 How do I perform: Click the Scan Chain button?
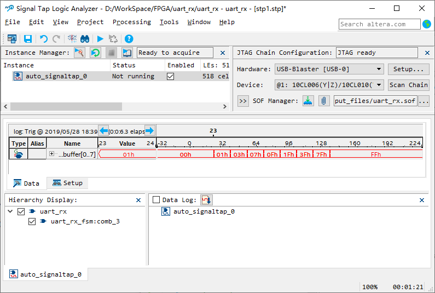(x=408, y=85)
